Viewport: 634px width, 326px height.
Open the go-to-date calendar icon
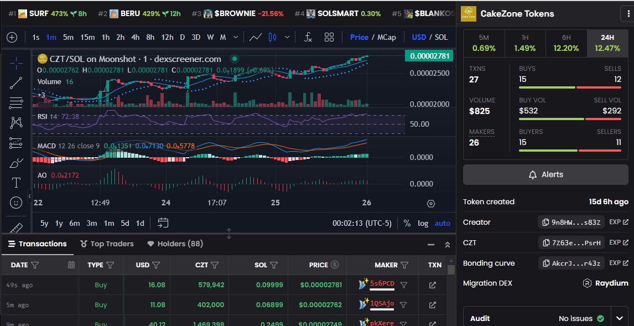point(163,223)
